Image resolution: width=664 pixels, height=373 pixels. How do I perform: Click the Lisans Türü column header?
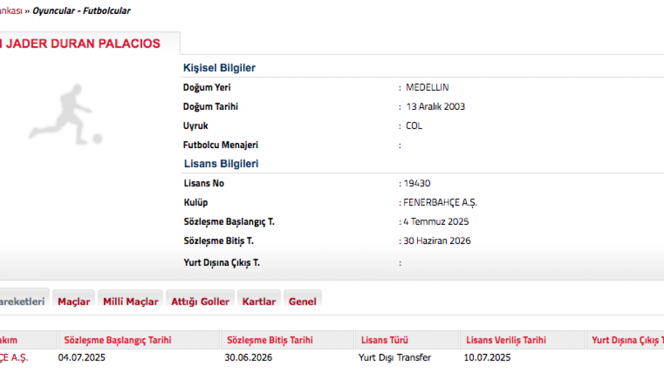384,340
